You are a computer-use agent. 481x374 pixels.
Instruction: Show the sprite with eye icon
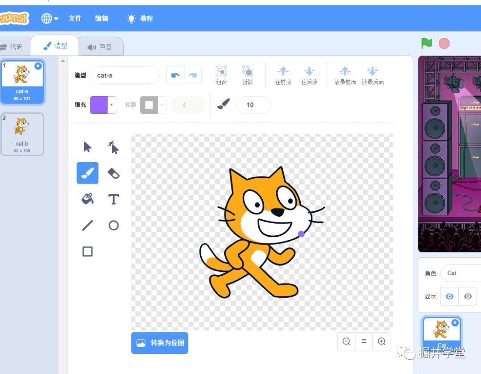coord(449,296)
